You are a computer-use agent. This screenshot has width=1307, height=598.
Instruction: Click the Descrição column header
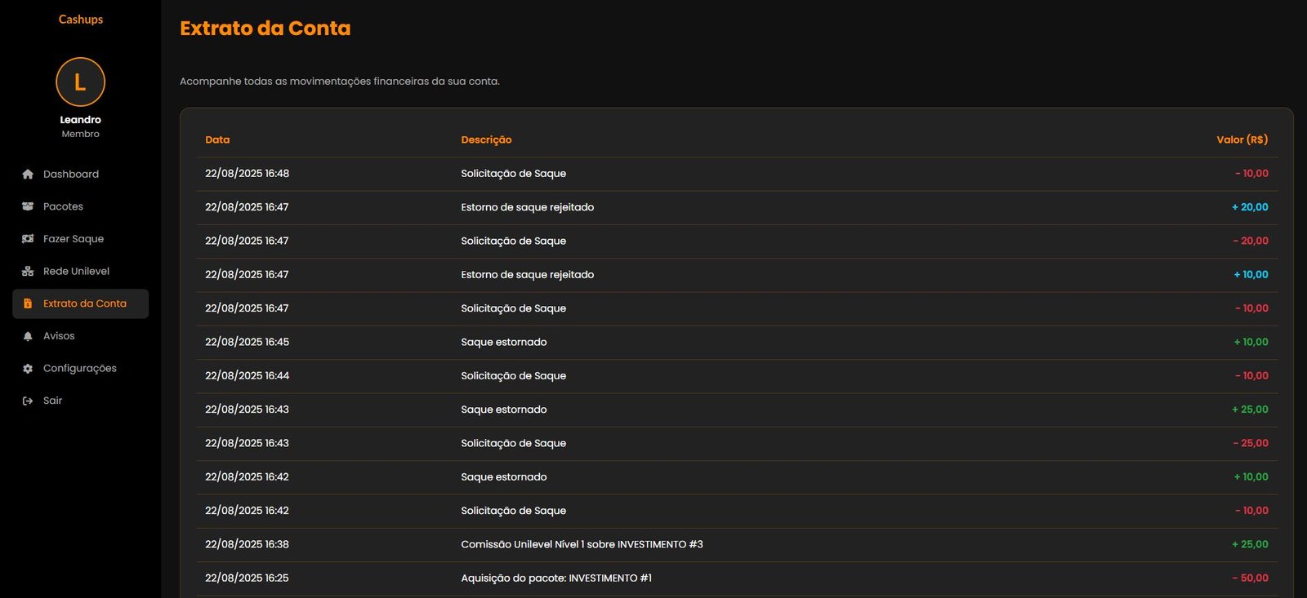[x=486, y=140]
